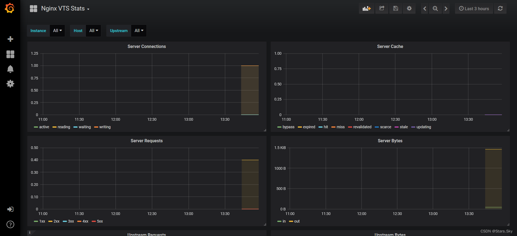Open the Server Cache panel title menu

tap(390, 46)
